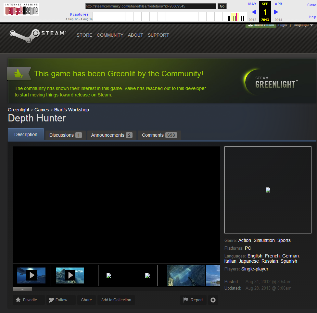Image resolution: width=317 pixels, height=313 pixels.
Task: Click the PC platform link
Action: point(248,248)
